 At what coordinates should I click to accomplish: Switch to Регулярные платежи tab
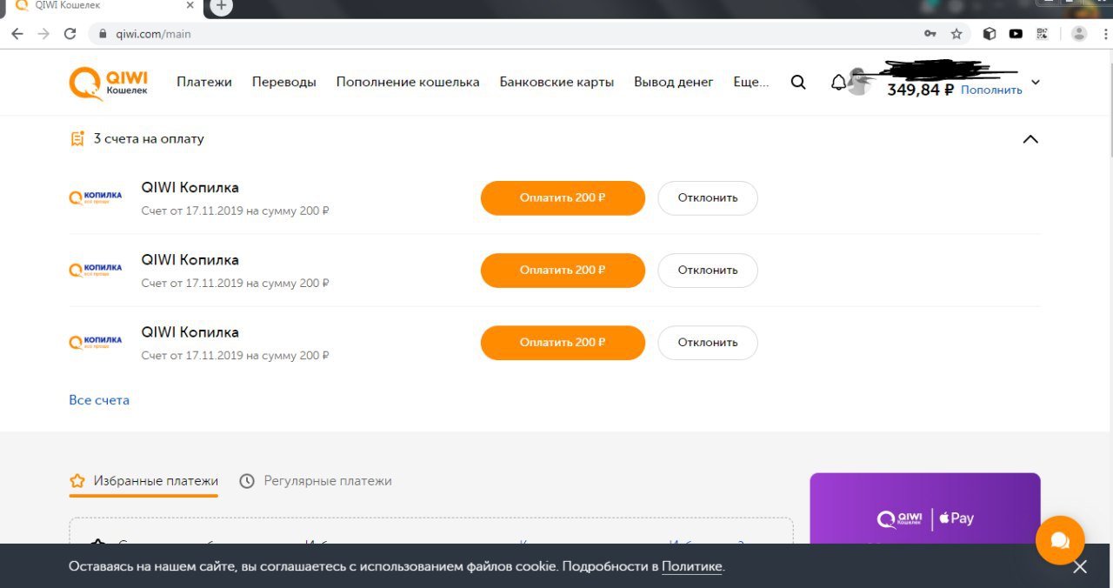pyautogui.click(x=316, y=481)
